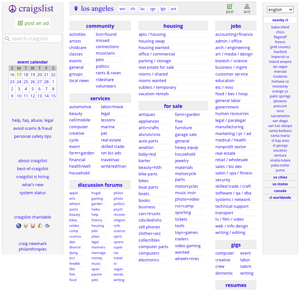Open the acct person icon

(x=247, y=6)
